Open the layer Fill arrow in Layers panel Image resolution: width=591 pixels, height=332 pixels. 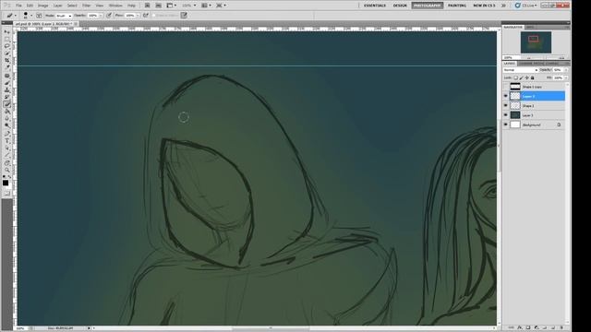pyautogui.click(x=566, y=77)
